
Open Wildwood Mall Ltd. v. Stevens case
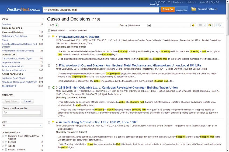click(x=79, y=37)
